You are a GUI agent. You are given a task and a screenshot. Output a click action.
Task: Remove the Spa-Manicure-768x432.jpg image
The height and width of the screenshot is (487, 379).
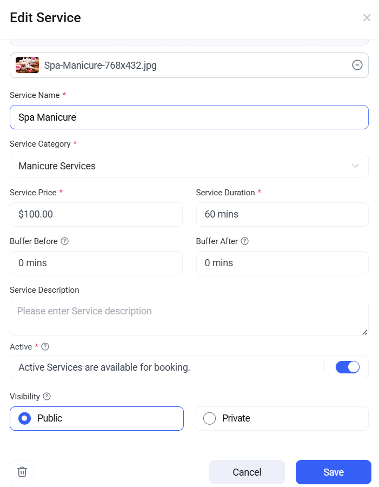pyautogui.click(x=357, y=64)
